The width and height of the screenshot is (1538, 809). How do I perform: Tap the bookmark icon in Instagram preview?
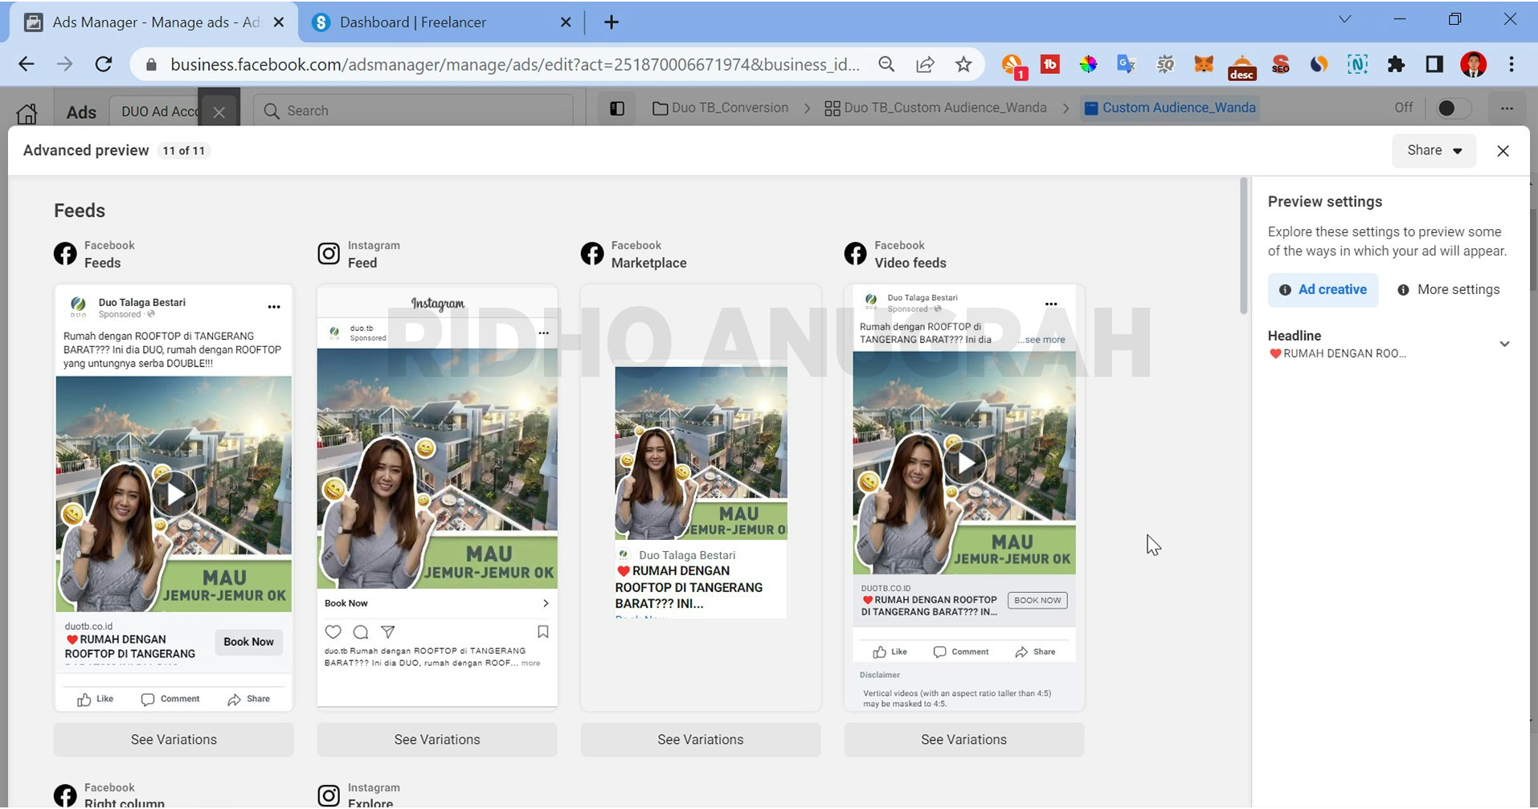[x=543, y=632]
